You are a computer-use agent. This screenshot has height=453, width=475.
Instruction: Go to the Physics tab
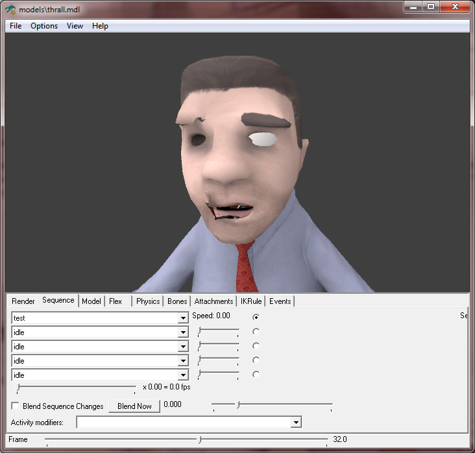click(148, 301)
